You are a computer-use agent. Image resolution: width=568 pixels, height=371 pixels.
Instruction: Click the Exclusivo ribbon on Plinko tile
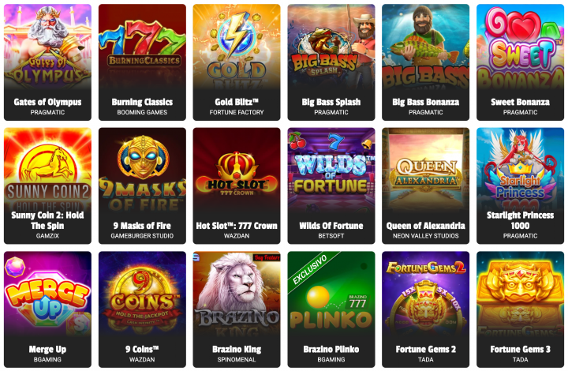pyautogui.click(x=310, y=269)
